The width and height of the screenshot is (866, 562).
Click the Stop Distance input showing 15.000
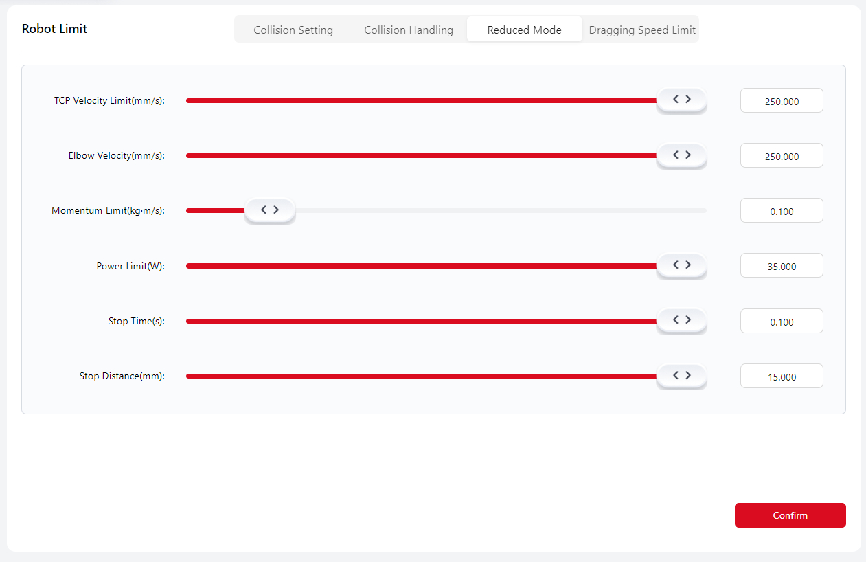click(782, 376)
